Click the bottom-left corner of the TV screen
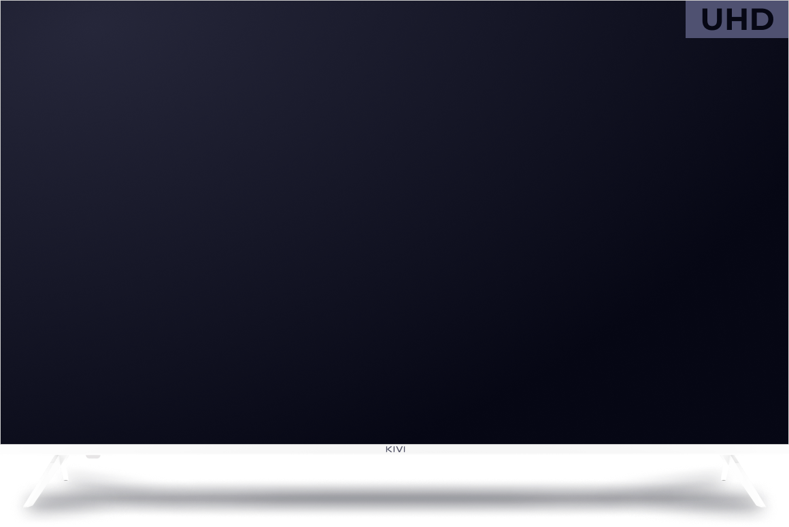Viewport: 789px width, 527px height. point(3,441)
